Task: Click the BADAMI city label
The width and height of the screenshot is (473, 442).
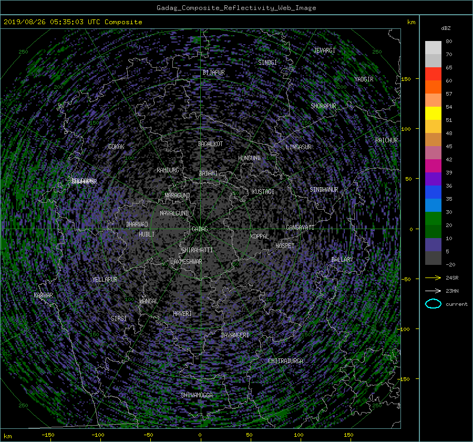Action: click(x=208, y=173)
